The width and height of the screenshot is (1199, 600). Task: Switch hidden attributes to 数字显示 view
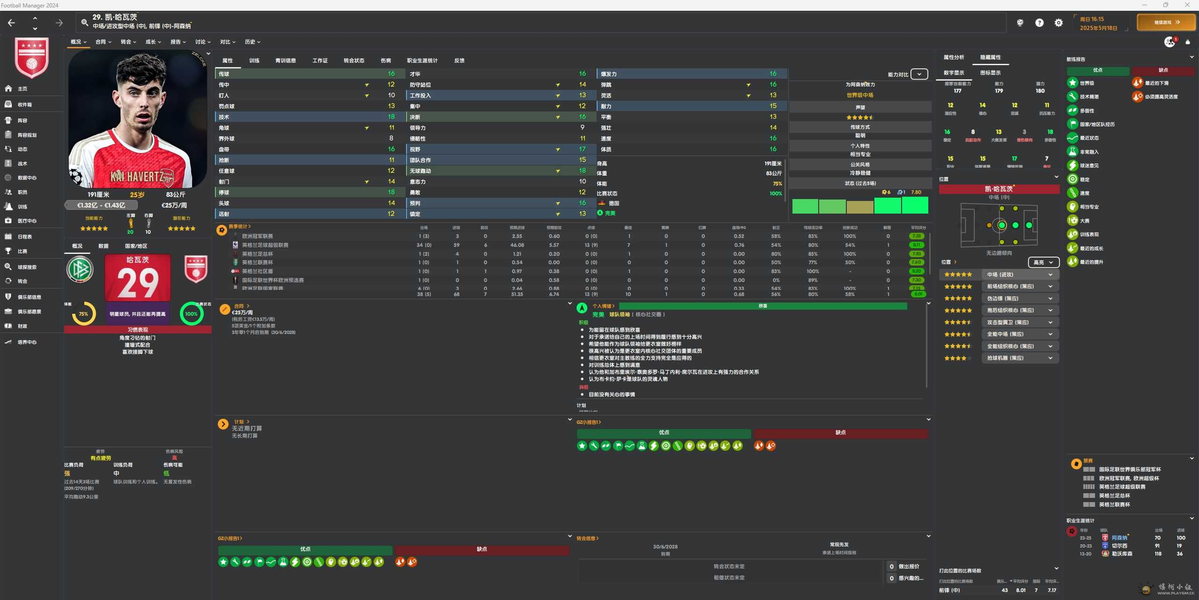954,73
